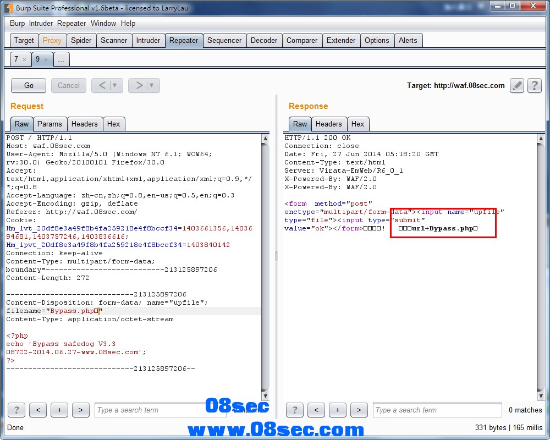The image size is (550, 440).
Task: Click the response search plus options button
Action: [x=338, y=410]
